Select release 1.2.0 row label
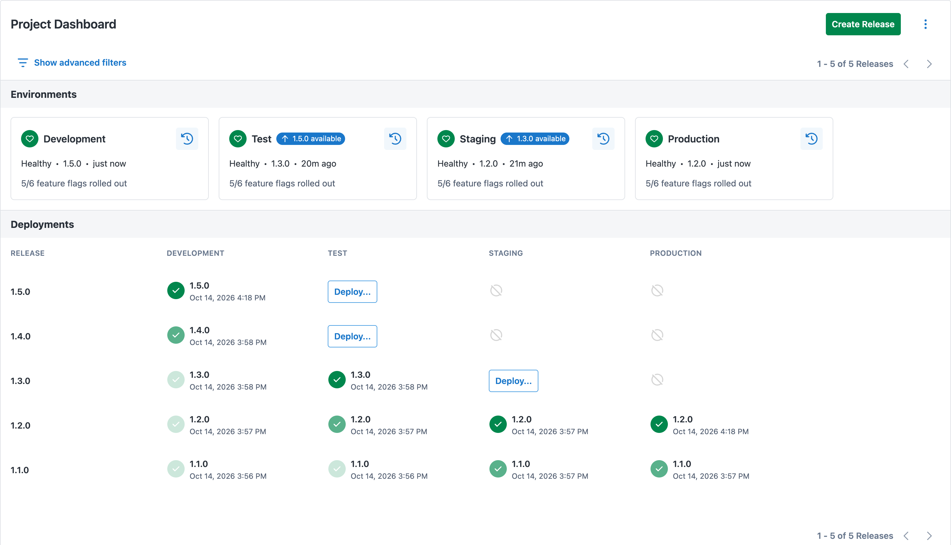The image size is (951, 545). coord(20,425)
